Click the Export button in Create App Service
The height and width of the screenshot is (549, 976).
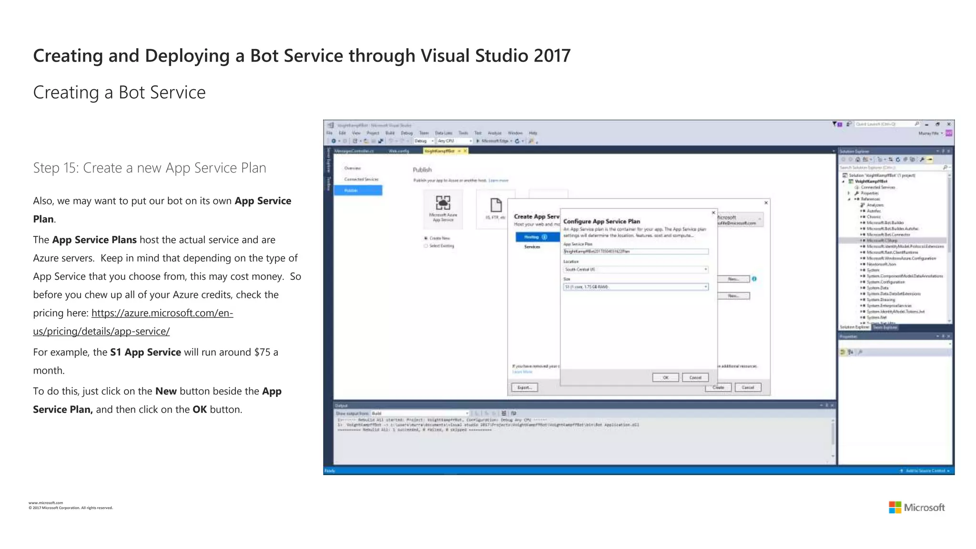[524, 387]
